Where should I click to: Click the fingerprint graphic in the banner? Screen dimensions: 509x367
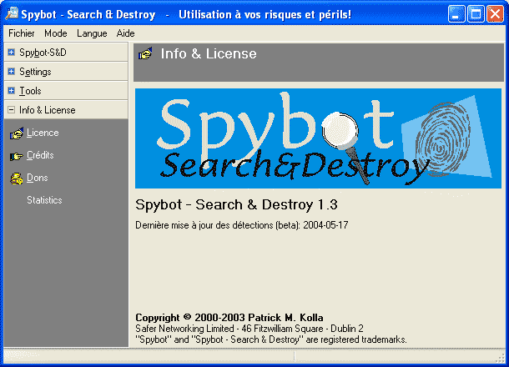coord(443,139)
